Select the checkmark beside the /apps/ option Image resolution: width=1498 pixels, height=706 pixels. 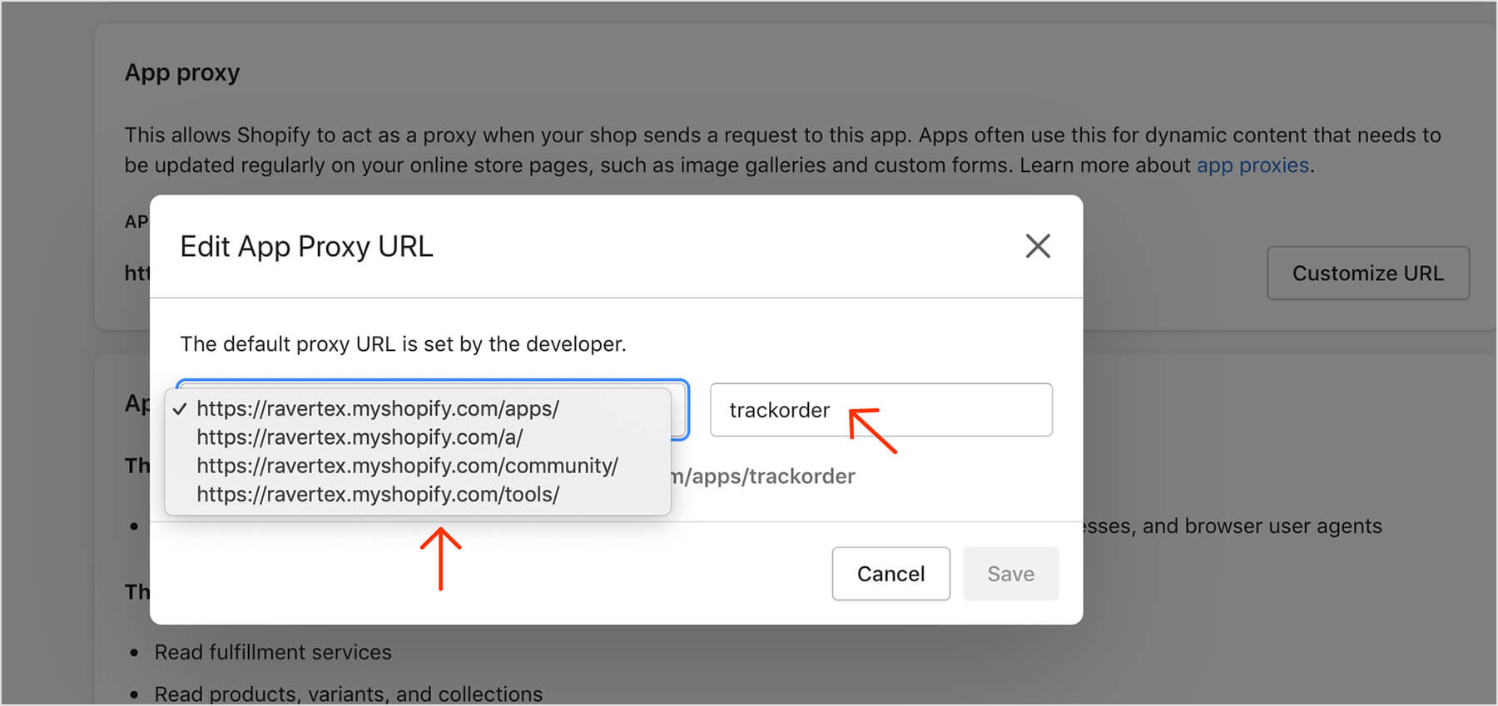point(180,409)
